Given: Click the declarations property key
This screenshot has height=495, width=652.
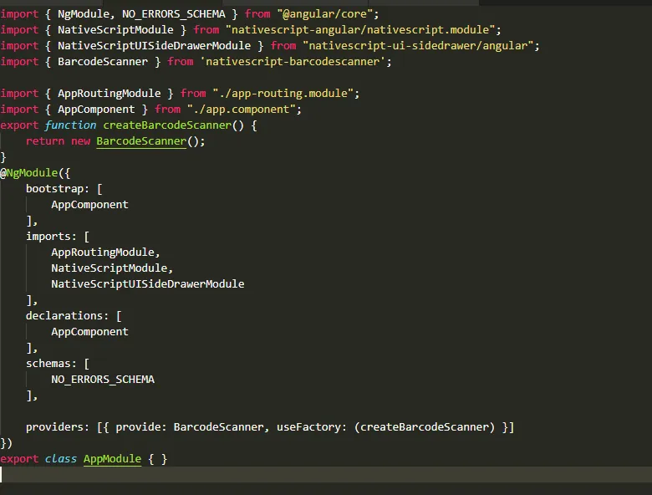Looking at the screenshot, I should click(67, 316).
